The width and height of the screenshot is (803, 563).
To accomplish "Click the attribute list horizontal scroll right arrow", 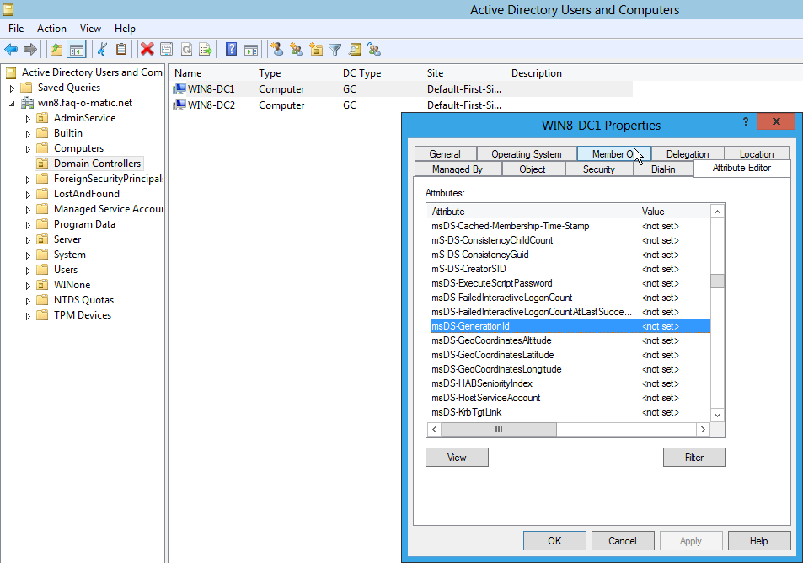I will pos(703,429).
